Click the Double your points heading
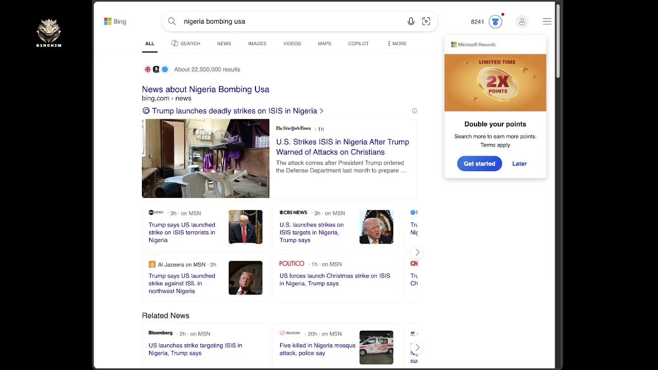The height and width of the screenshot is (370, 658). 495,124
